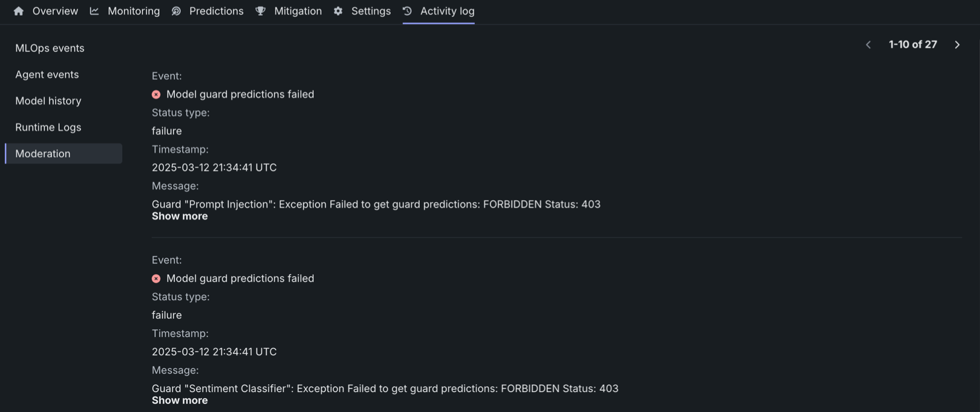Viewport: 980px width, 412px height.
Task: Click the Settings gear icon
Action: [338, 11]
